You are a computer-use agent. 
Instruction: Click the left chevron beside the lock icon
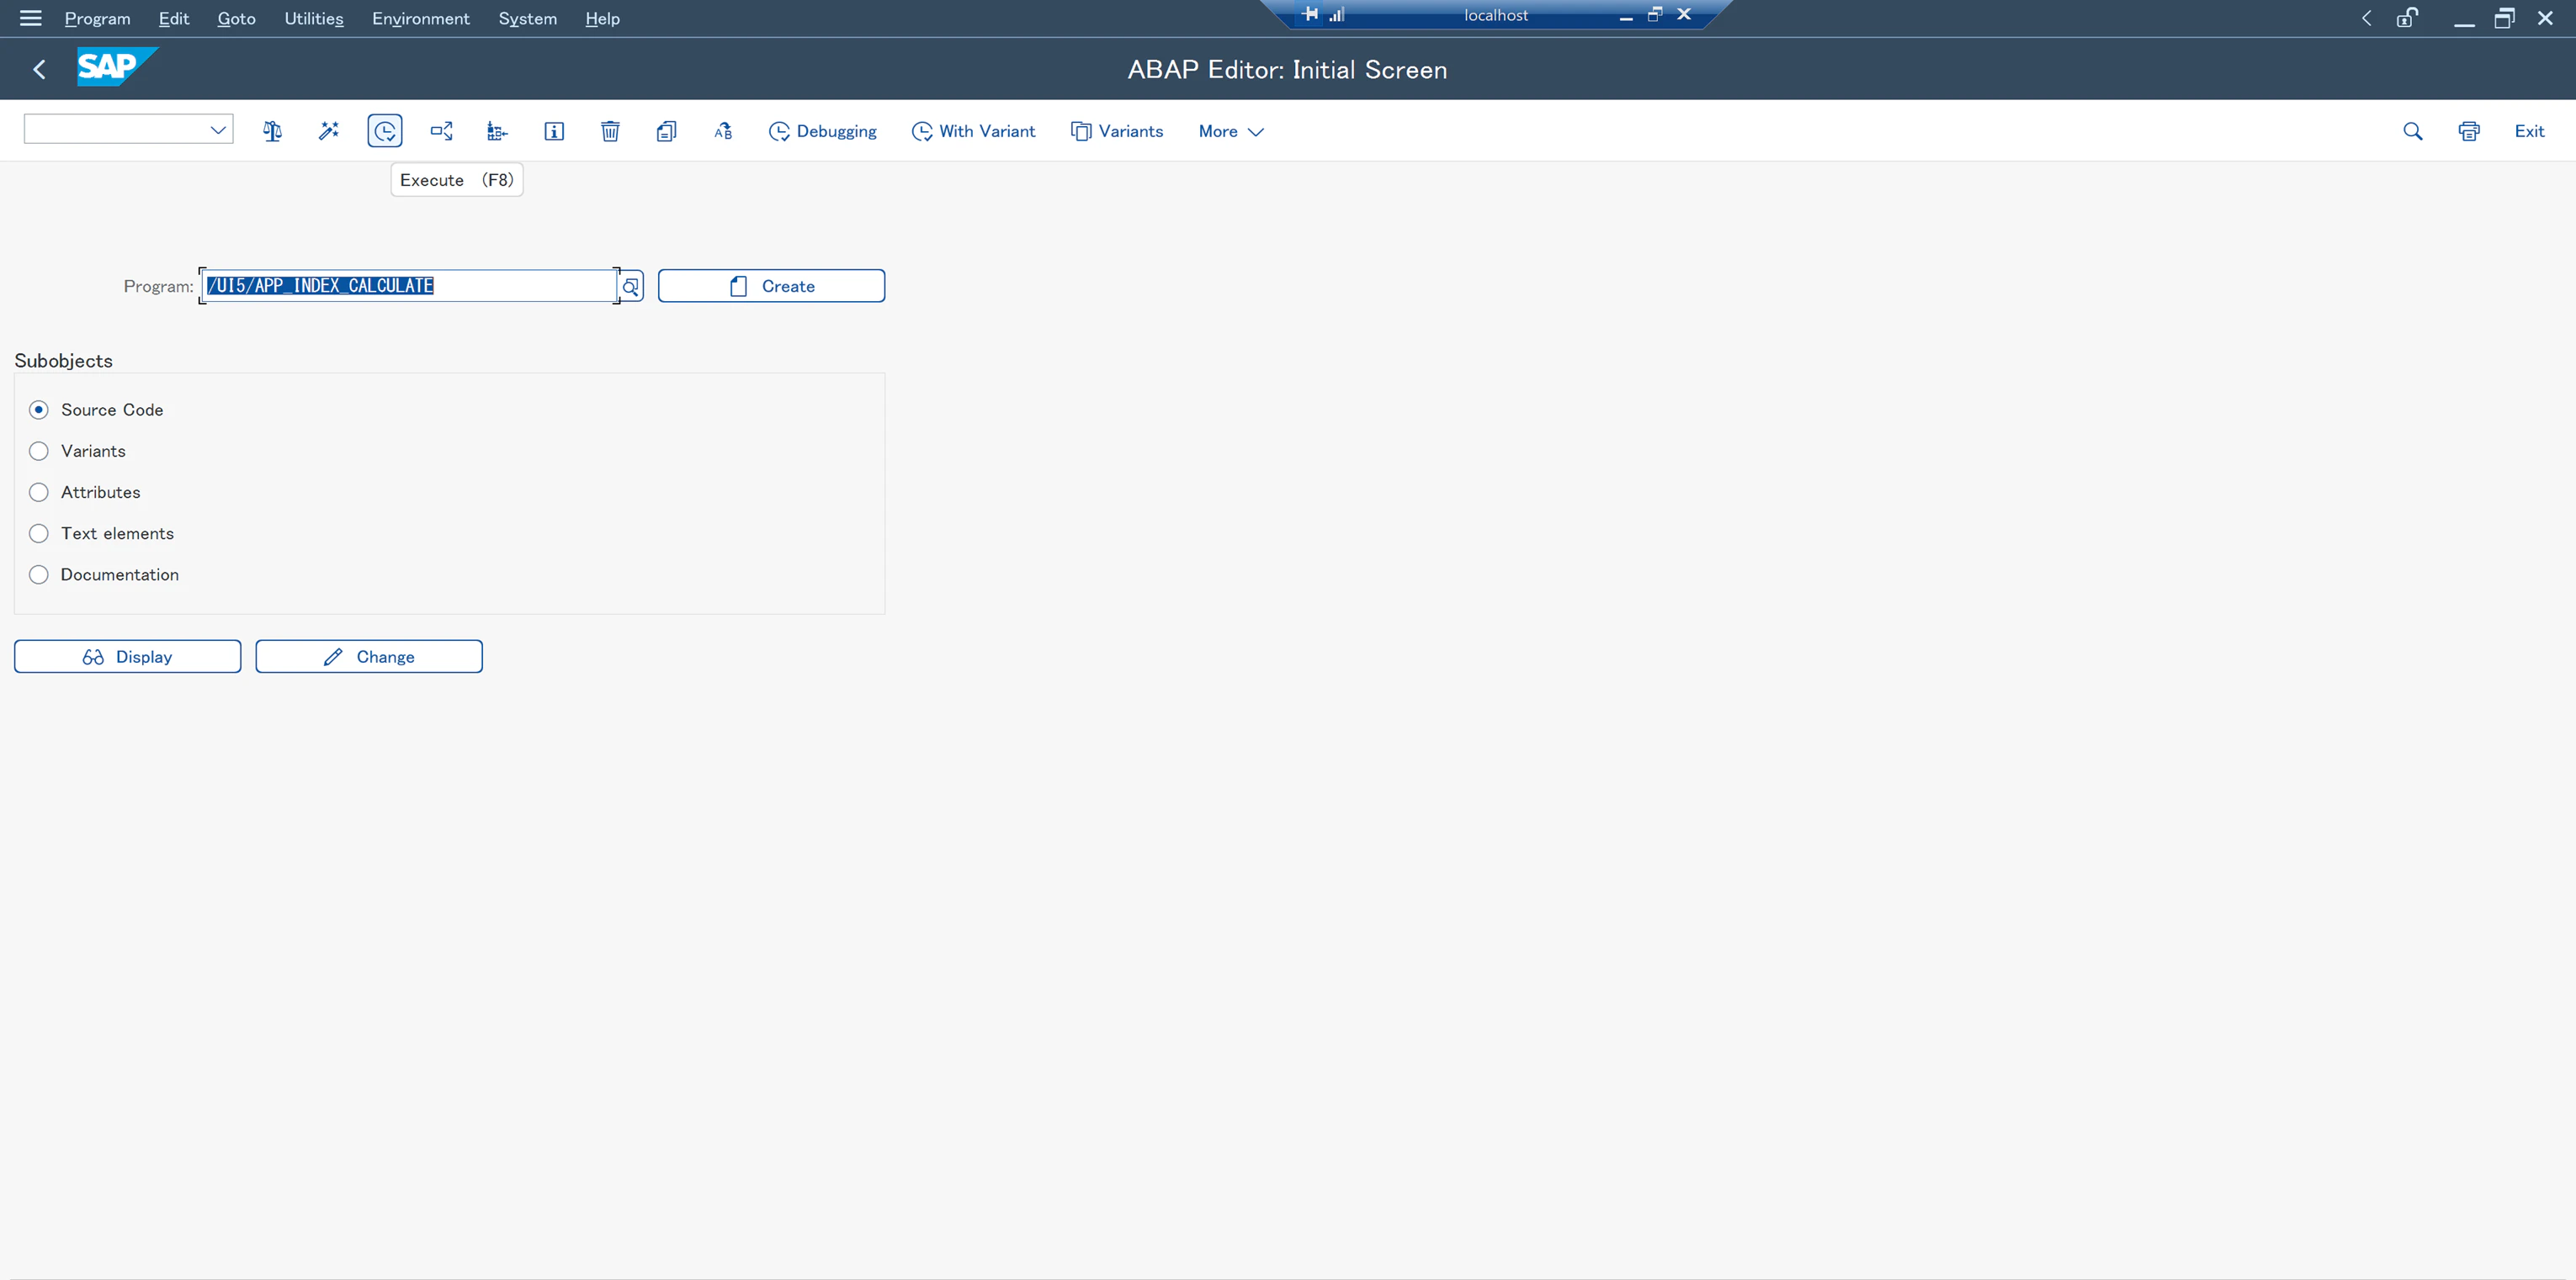(2367, 18)
